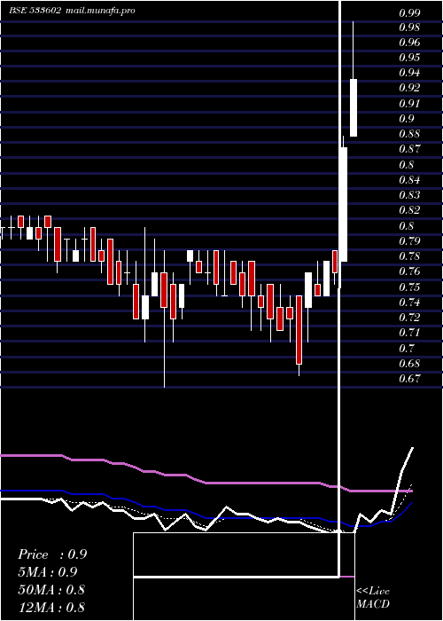This screenshot has height=621, width=443.
Task: Select the 0.95 price axis label
Action: (x=409, y=58)
